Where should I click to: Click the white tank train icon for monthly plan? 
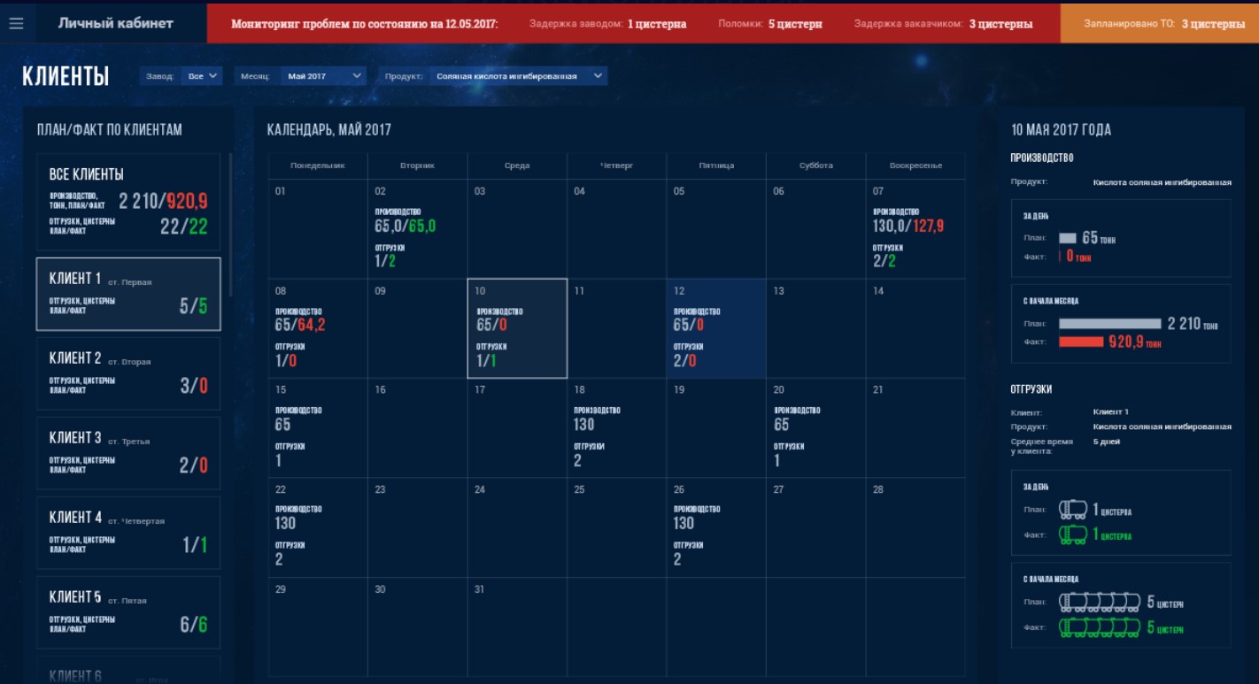click(x=1100, y=603)
